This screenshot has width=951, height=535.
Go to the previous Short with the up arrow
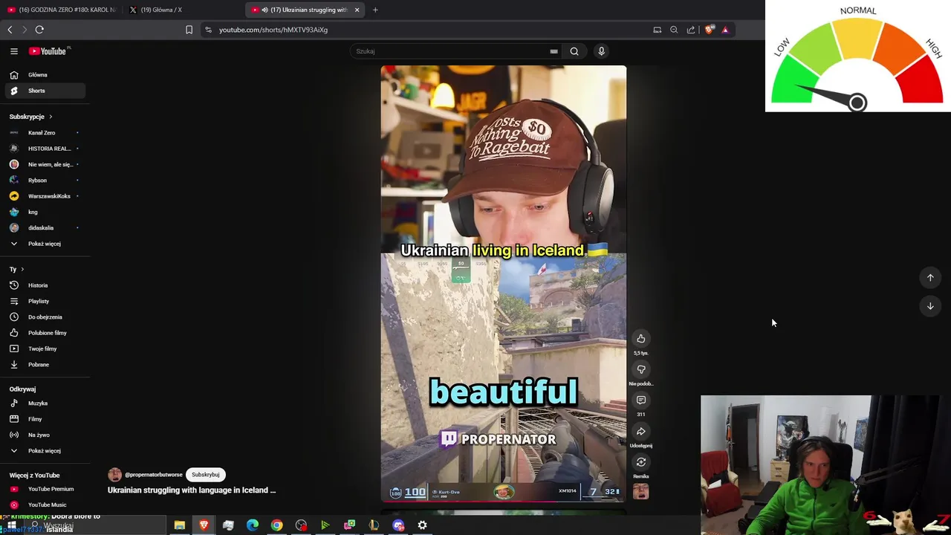930,277
